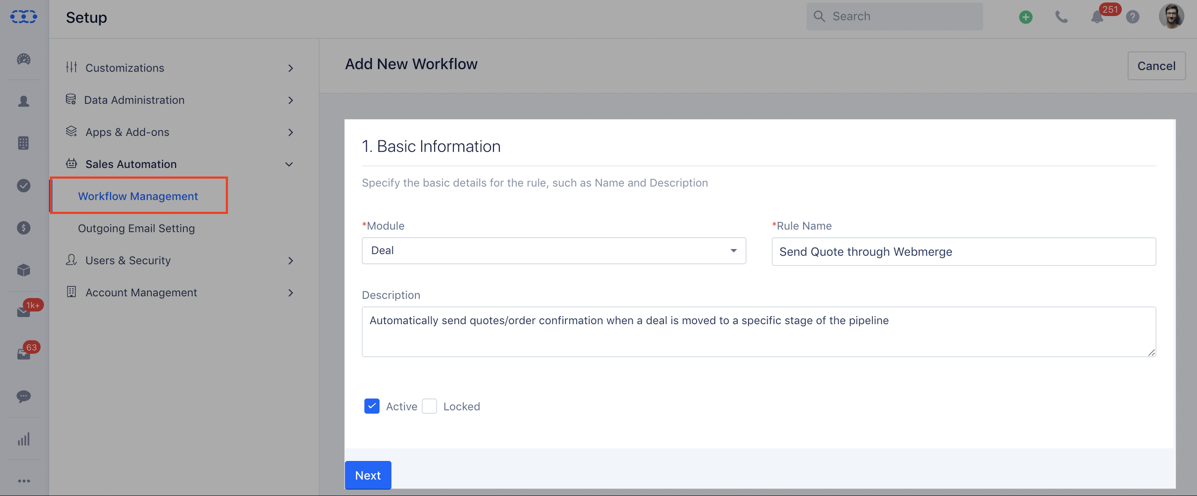Focus the Description text area
This screenshot has width=1197, height=496.
click(x=759, y=332)
